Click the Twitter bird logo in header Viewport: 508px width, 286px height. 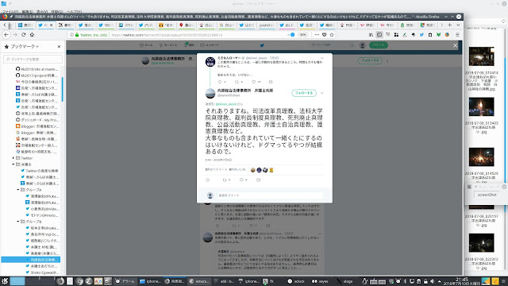[262, 45]
